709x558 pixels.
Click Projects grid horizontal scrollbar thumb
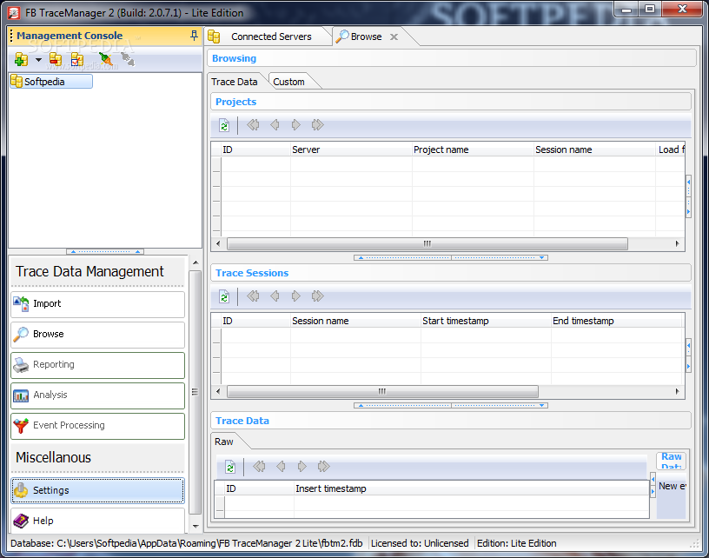coord(427,243)
